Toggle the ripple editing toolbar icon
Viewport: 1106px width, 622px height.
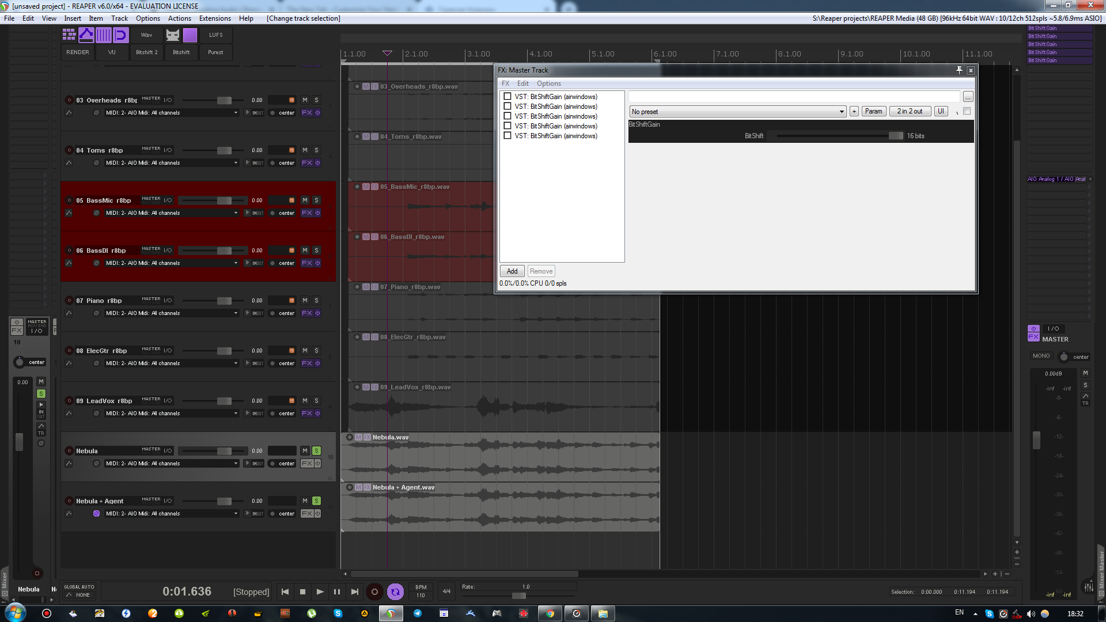coord(120,35)
